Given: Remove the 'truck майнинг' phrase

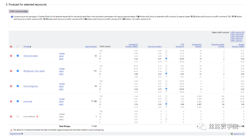Looking at the screenshot, I should pyautogui.click(x=11, y=116).
